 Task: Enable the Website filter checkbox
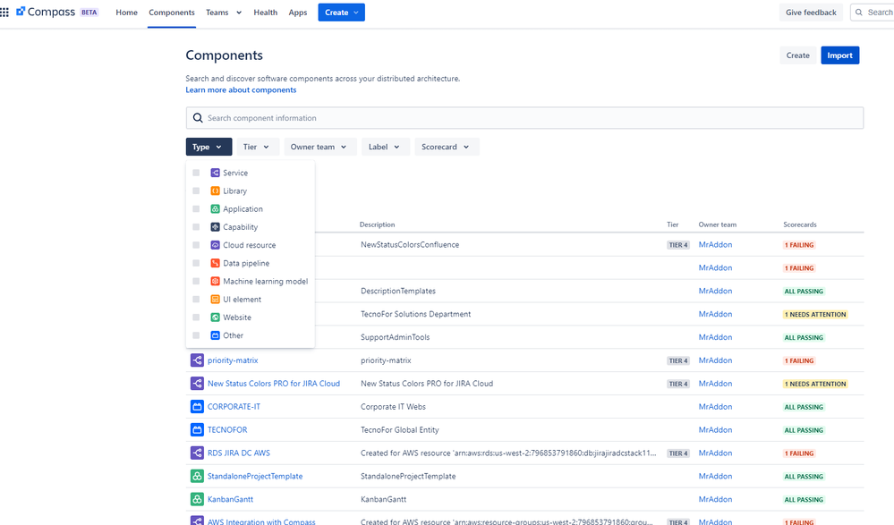[x=196, y=317]
